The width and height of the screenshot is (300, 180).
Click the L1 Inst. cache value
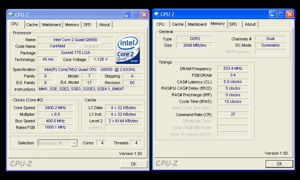124,114
